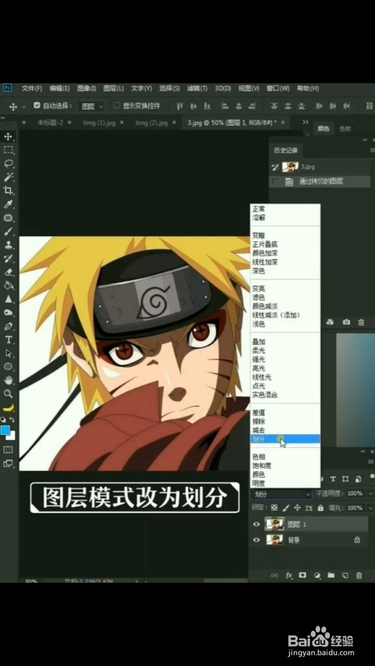Switch to the timg (1).jpg tab
The image size is (375, 666).
click(x=99, y=123)
